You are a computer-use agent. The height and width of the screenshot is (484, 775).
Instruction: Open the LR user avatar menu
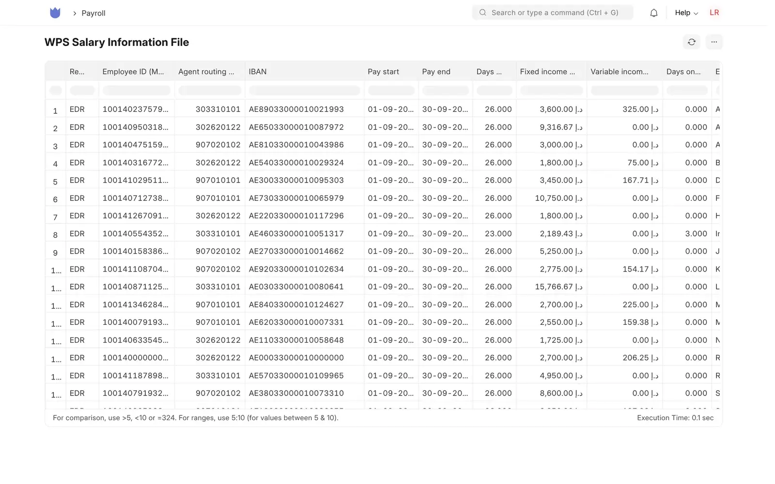pyautogui.click(x=714, y=13)
